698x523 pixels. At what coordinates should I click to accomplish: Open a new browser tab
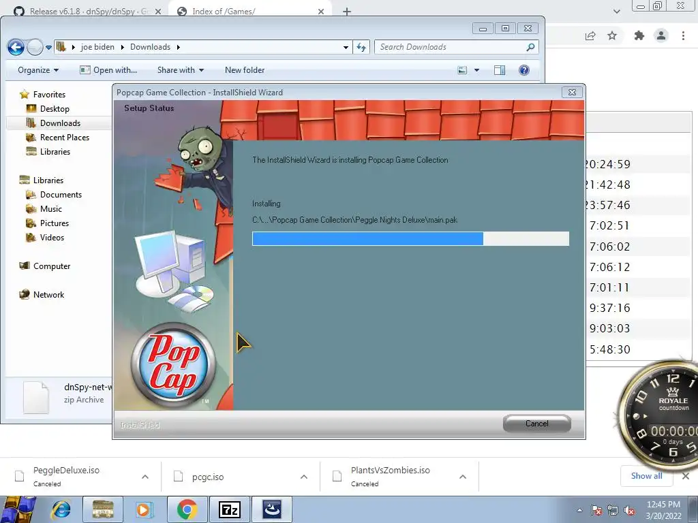(x=347, y=12)
